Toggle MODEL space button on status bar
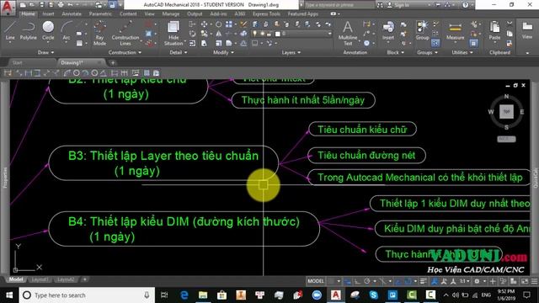This screenshot has width=539, height=303. point(316,281)
